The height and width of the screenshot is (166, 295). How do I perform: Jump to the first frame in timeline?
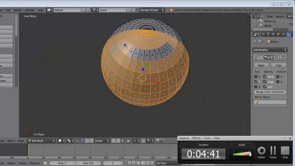pyautogui.click(x=129, y=163)
